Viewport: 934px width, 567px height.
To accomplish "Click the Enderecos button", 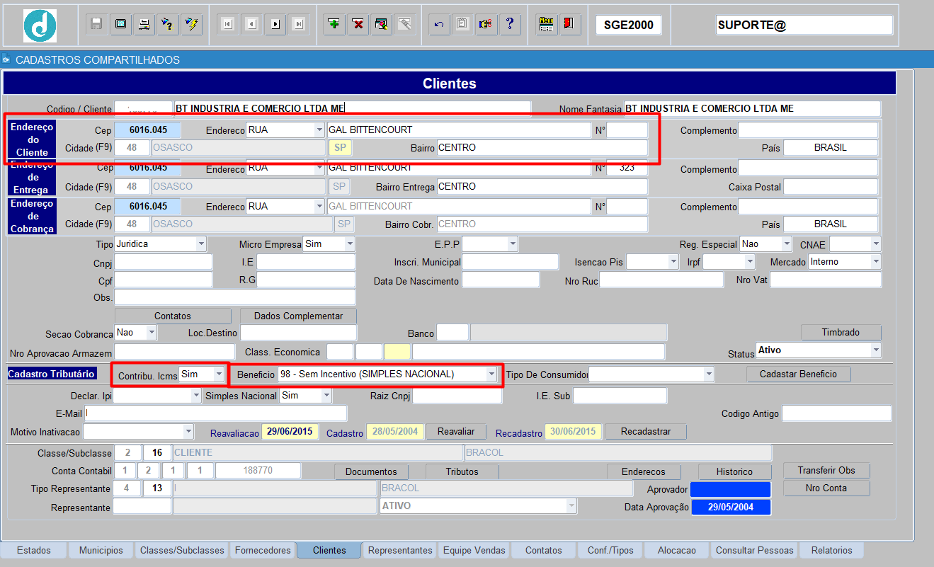I will click(644, 471).
